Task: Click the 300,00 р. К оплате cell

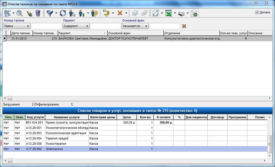Action: pos(163,123)
